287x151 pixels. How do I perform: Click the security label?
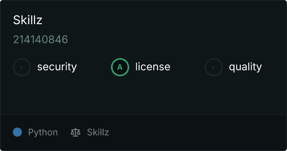click(x=57, y=67)
